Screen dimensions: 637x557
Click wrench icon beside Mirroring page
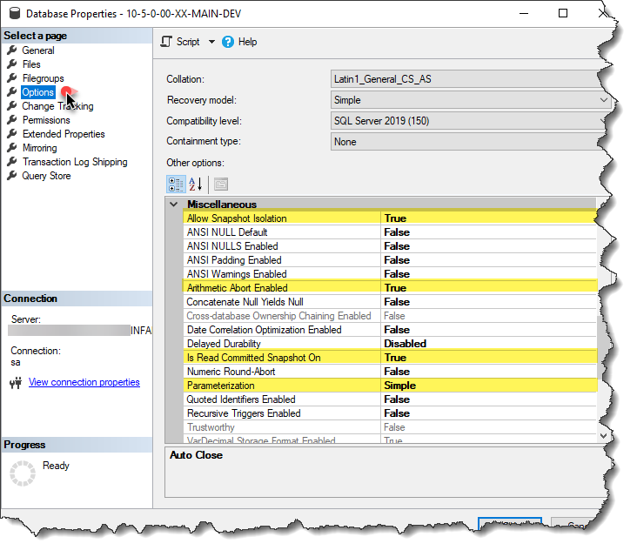pos(12,147)
